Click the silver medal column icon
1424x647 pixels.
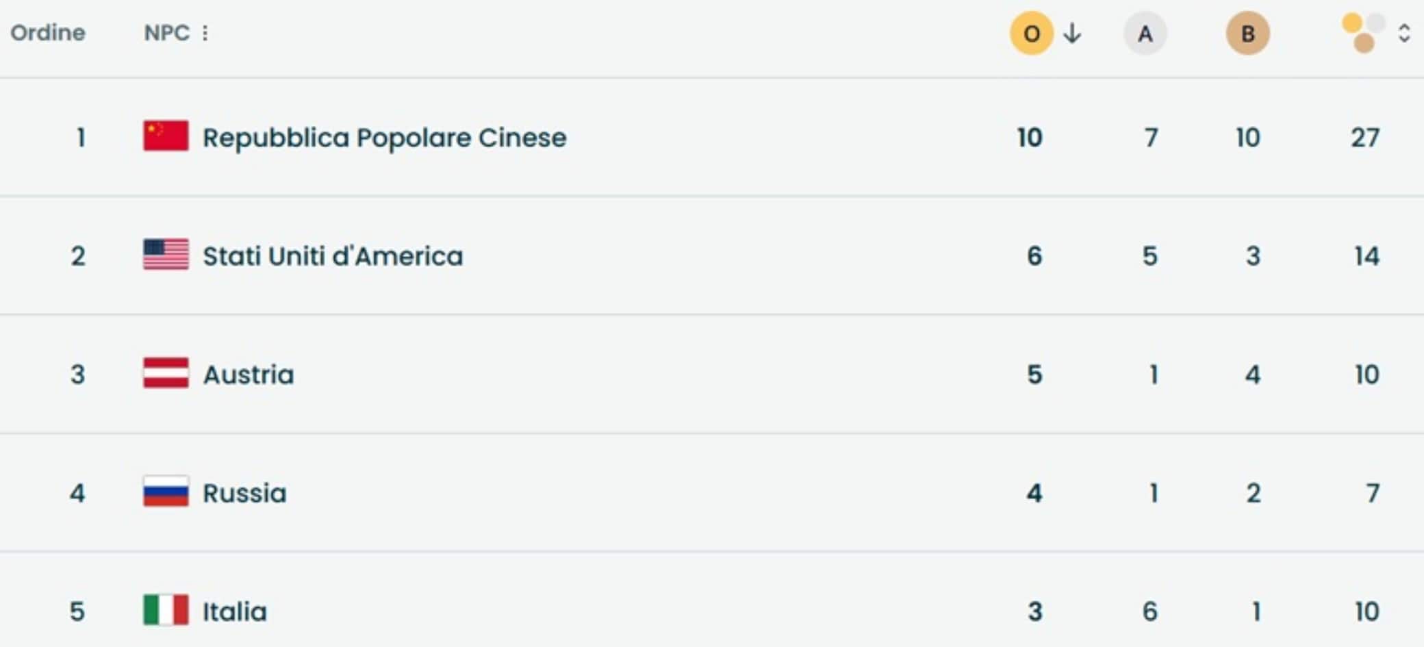pos(1145,34)
